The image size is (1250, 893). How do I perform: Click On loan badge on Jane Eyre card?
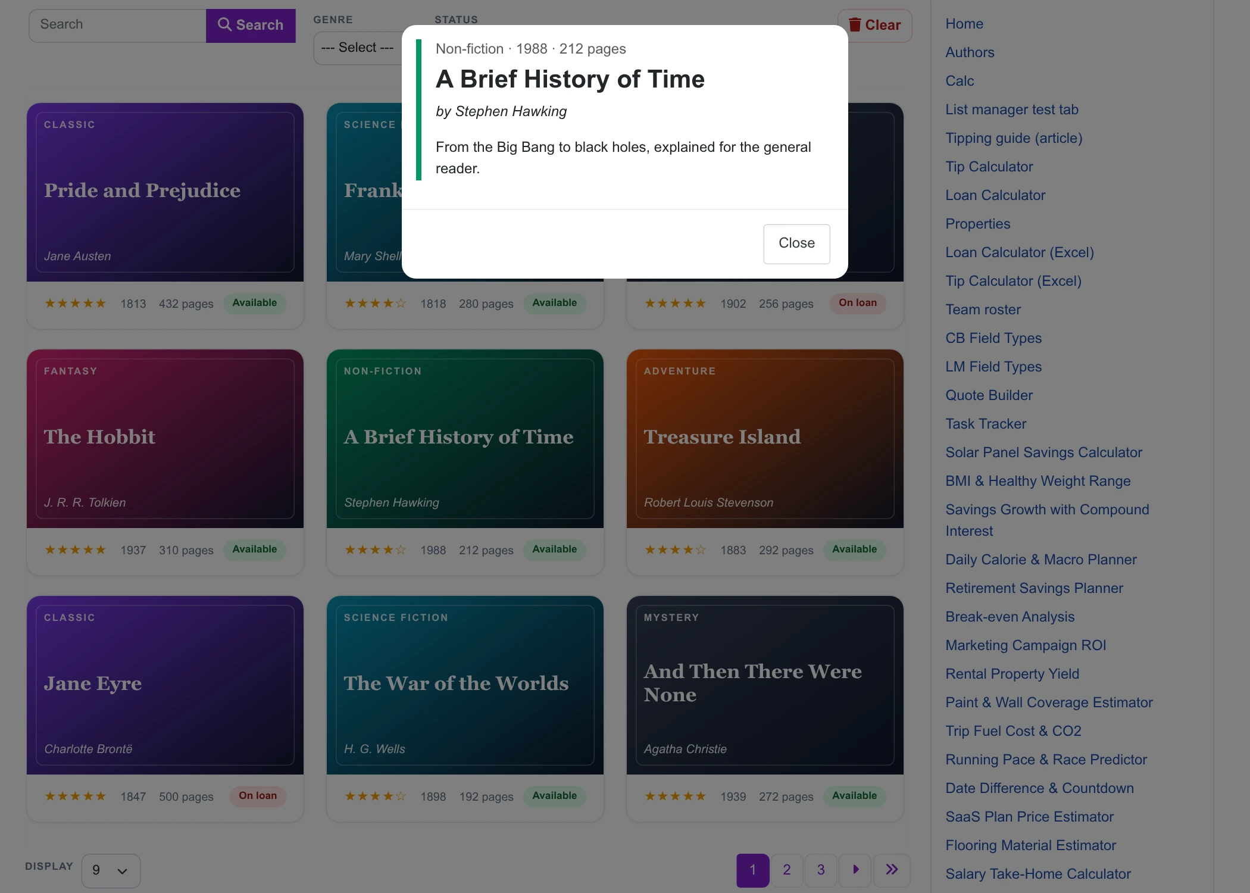pyautogui.click(x=258, y=796)
